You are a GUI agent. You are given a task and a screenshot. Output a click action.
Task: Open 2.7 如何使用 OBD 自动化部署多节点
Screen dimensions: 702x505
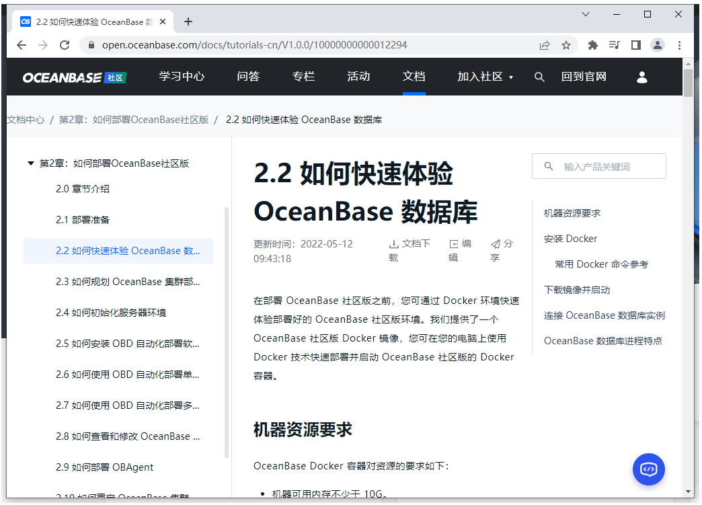[x=128, y=405]
